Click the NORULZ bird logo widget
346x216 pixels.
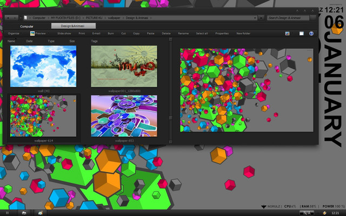[264, 206]
